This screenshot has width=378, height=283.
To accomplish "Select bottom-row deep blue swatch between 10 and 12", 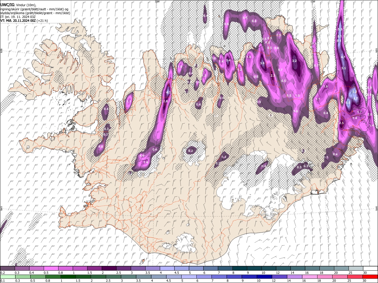I will coord(264,277).
